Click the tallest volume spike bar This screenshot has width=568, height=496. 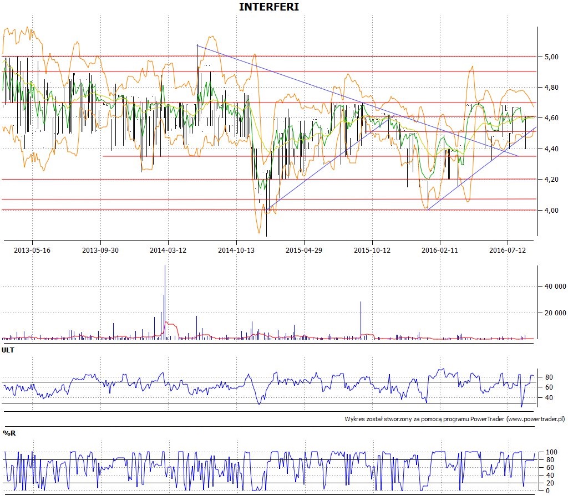[165, 302]
